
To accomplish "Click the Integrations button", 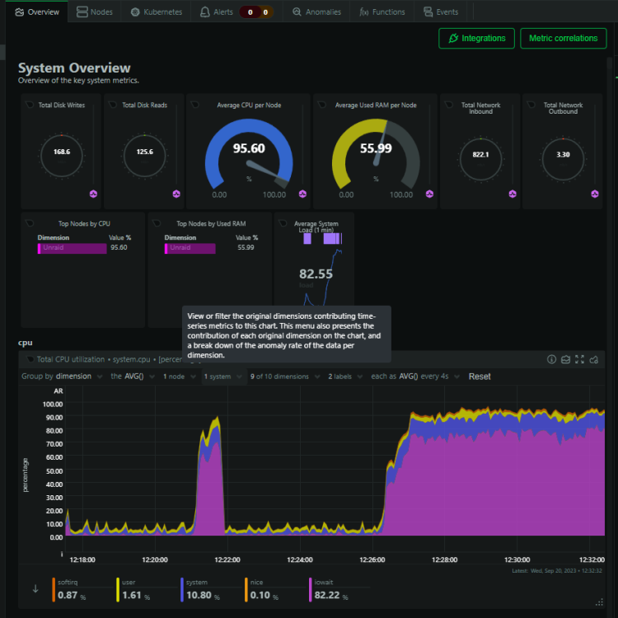I will (x=476, y=38).
